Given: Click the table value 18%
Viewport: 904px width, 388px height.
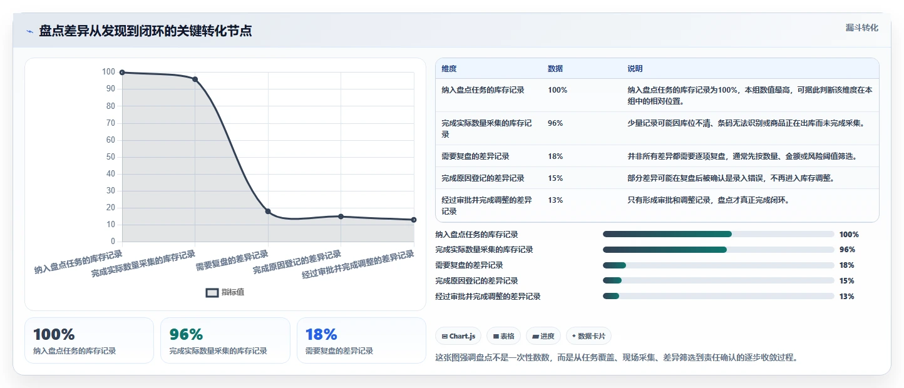Looking at the screenshot, I should pyautogui.click(x=555, y=156).
